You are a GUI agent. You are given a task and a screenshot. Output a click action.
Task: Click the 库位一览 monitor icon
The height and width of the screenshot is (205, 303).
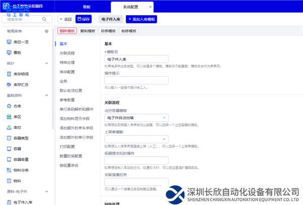(9, 42)
